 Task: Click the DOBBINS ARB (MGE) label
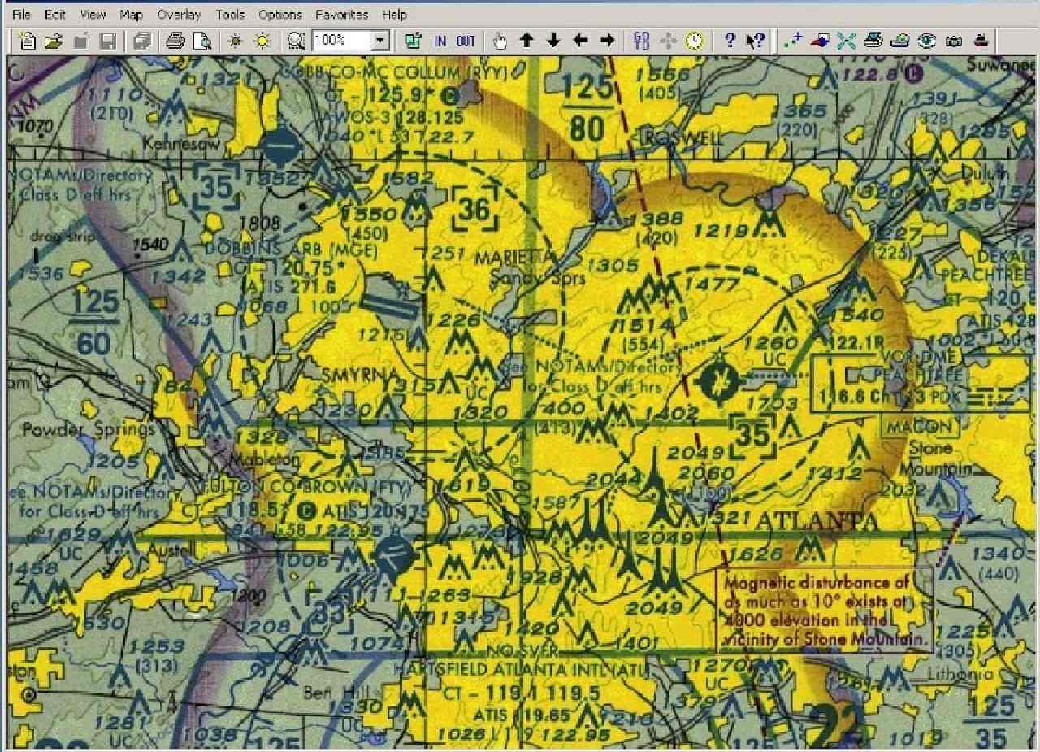pyautogui.click(x=292, y=250)
